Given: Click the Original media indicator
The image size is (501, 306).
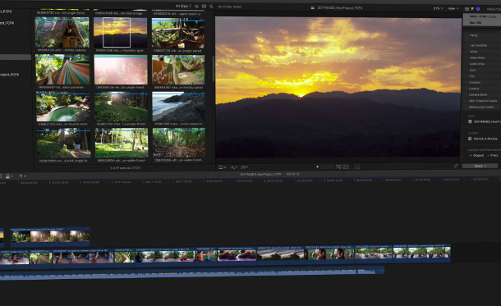Looking at the screenshot, I should click(x=477, y=155).
